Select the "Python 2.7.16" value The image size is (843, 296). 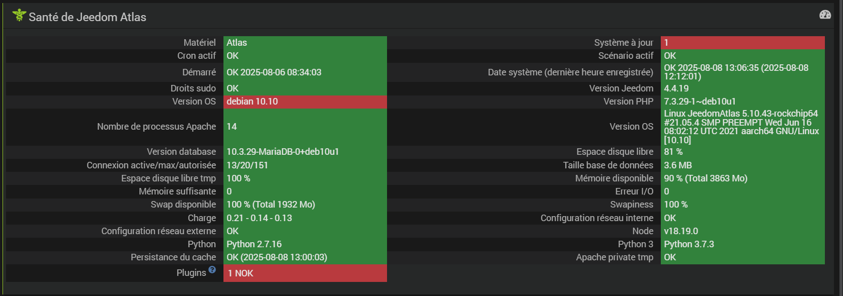tap(254, 244)
